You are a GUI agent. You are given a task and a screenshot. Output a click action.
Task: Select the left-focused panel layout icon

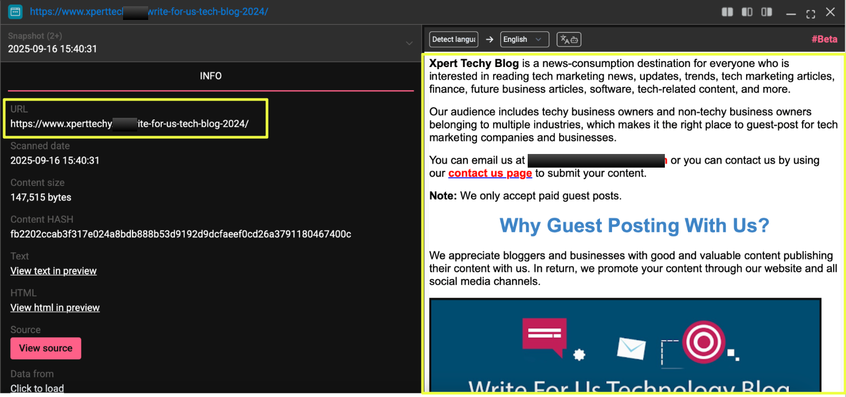pyautogui.click(x=747, y=12)
